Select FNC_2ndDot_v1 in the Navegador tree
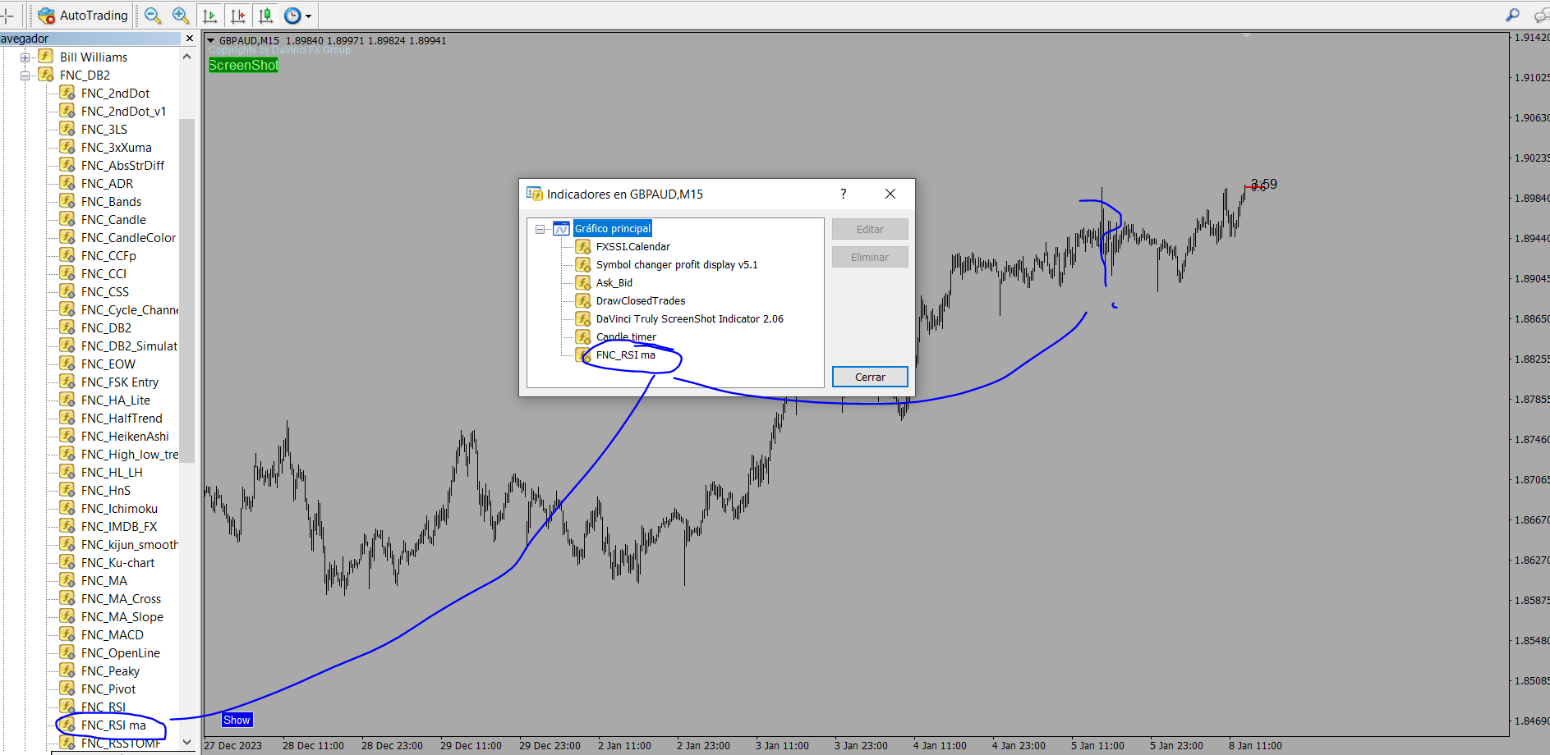 (x=123, y=112)
